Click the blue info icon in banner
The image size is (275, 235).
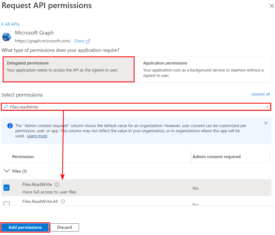point(10,126)
